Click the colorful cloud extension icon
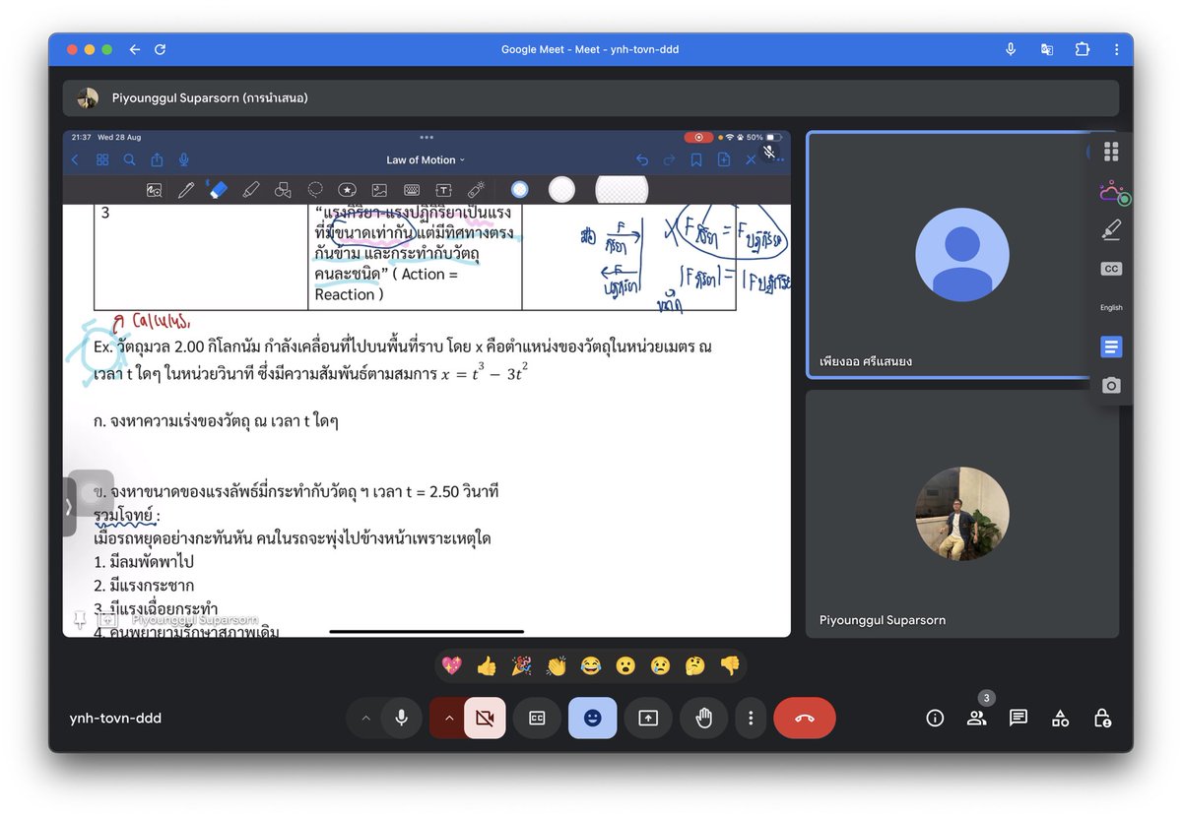This screenshot has height=817, width=1182. coord(1111,191)
